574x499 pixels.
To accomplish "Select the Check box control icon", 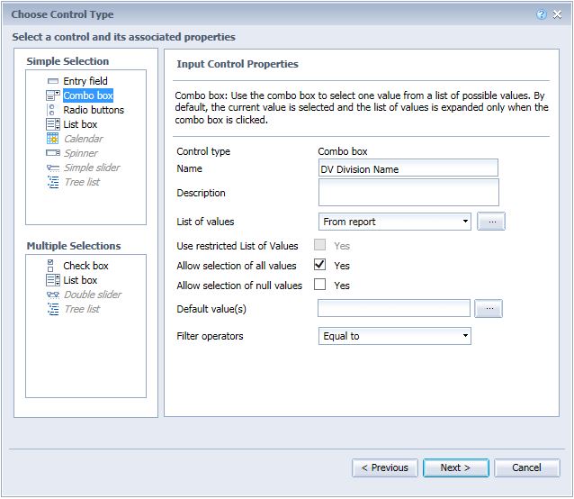I will coord(50,266).
